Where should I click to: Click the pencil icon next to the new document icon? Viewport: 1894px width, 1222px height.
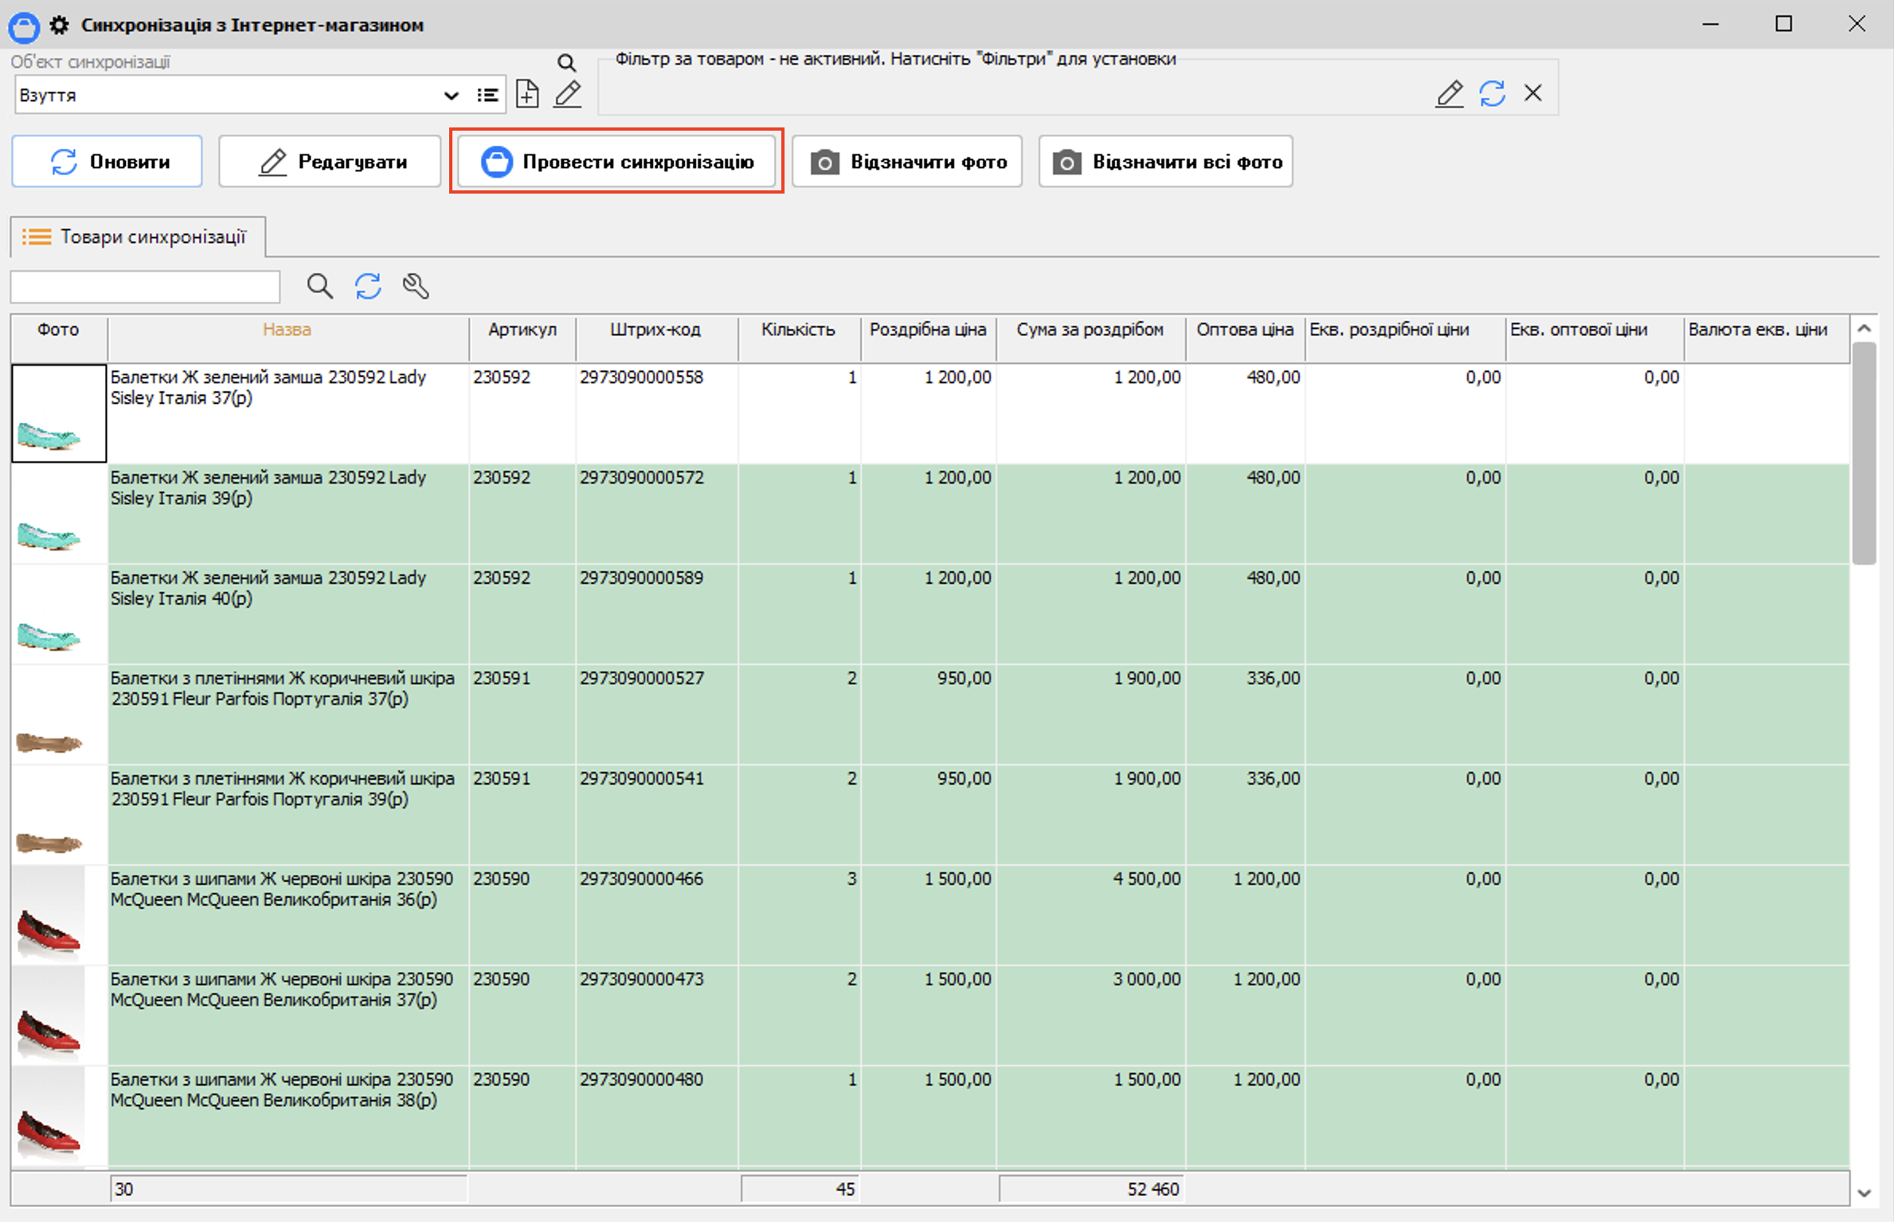pos(568,94)
